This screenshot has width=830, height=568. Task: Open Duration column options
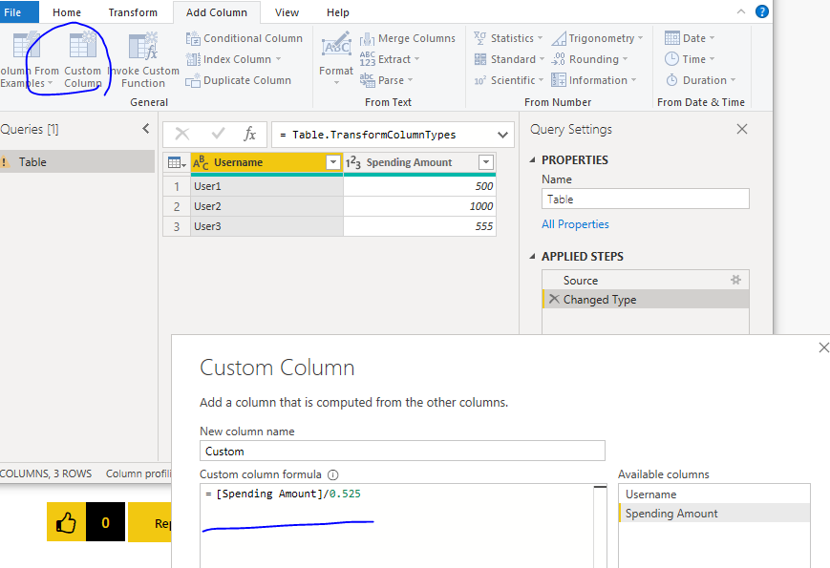700,80
